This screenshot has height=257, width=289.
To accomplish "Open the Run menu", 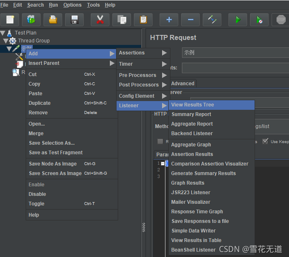I will click(x=53, y=5).
